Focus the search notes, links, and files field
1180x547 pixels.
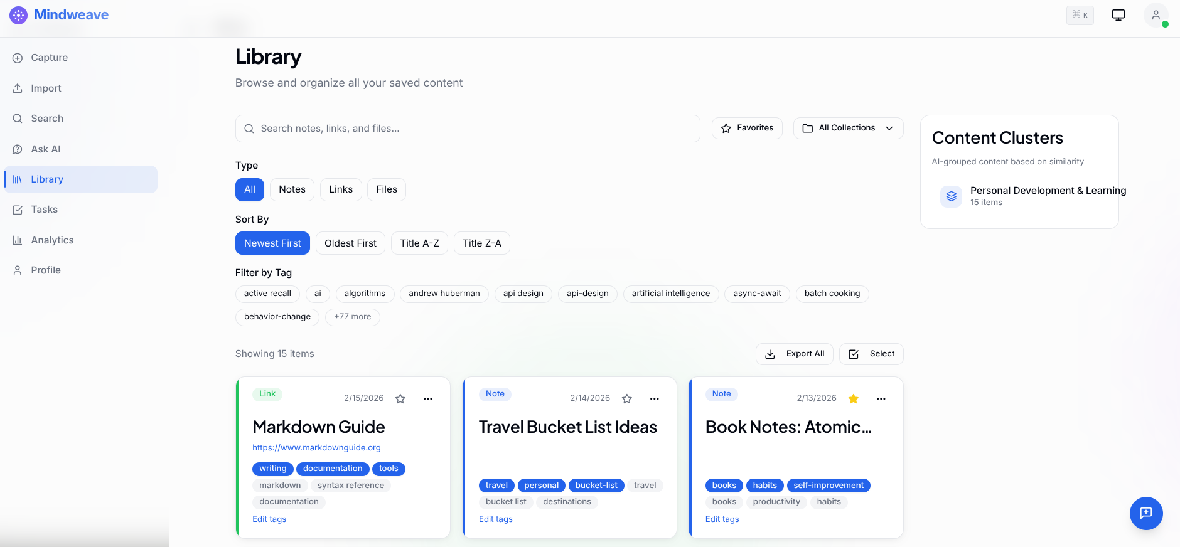point(468,129)
